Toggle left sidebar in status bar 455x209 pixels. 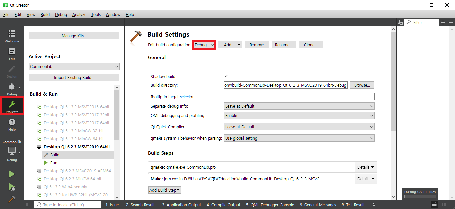click(x=28, y=205)
